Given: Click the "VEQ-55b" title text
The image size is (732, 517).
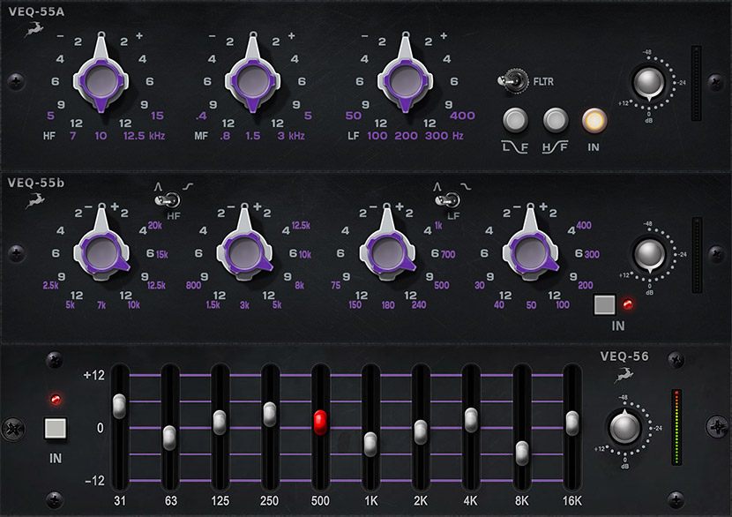Looking at the screenshot, I should click(36, 183).
